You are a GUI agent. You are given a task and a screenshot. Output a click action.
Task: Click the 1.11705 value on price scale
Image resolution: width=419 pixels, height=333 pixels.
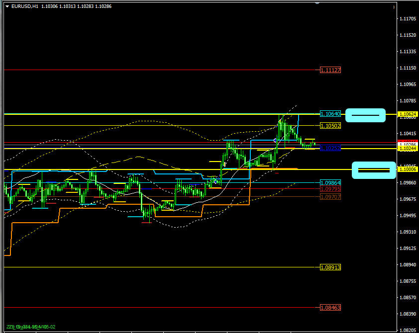(x=408, y=19)
